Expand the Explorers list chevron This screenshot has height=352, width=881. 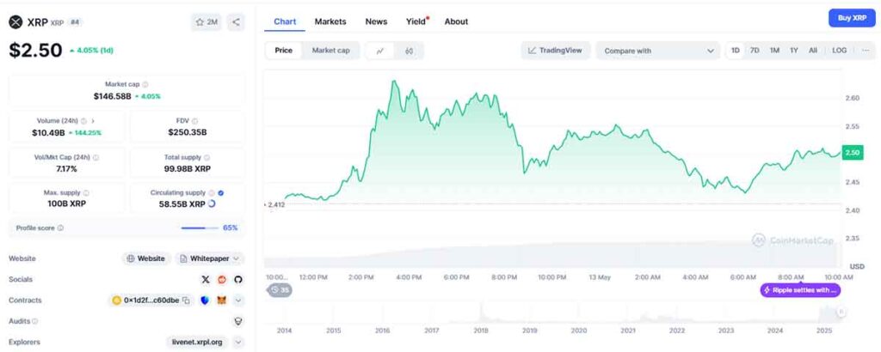pos(238,342)
